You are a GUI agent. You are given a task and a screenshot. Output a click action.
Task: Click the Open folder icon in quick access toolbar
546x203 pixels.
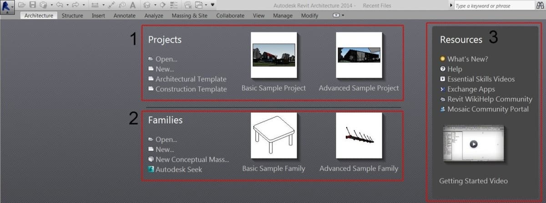pyautogui.click(x=21, y=5)
